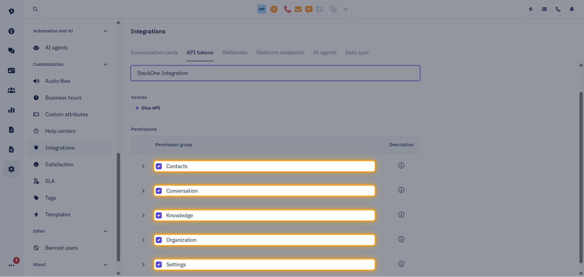Expand the Contacts permission group row
584x277 pixels.
point(143,166)
